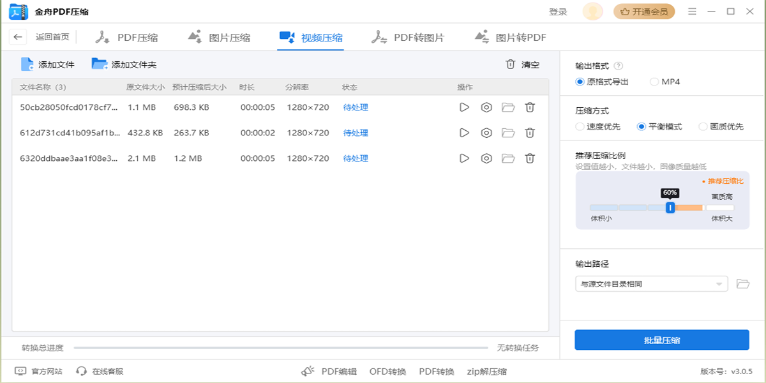Viewport: 766px width, 383px height.
Task: Click the 登录 login link
Action: tap(558, 11)
